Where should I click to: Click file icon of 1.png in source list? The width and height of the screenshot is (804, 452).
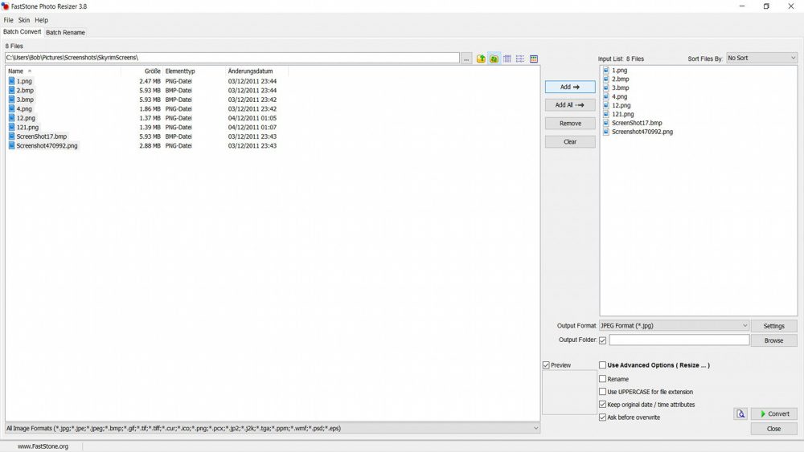(x=11, y=81)
